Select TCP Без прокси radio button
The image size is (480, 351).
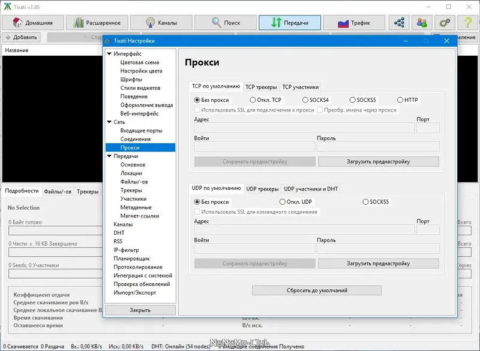197,100
